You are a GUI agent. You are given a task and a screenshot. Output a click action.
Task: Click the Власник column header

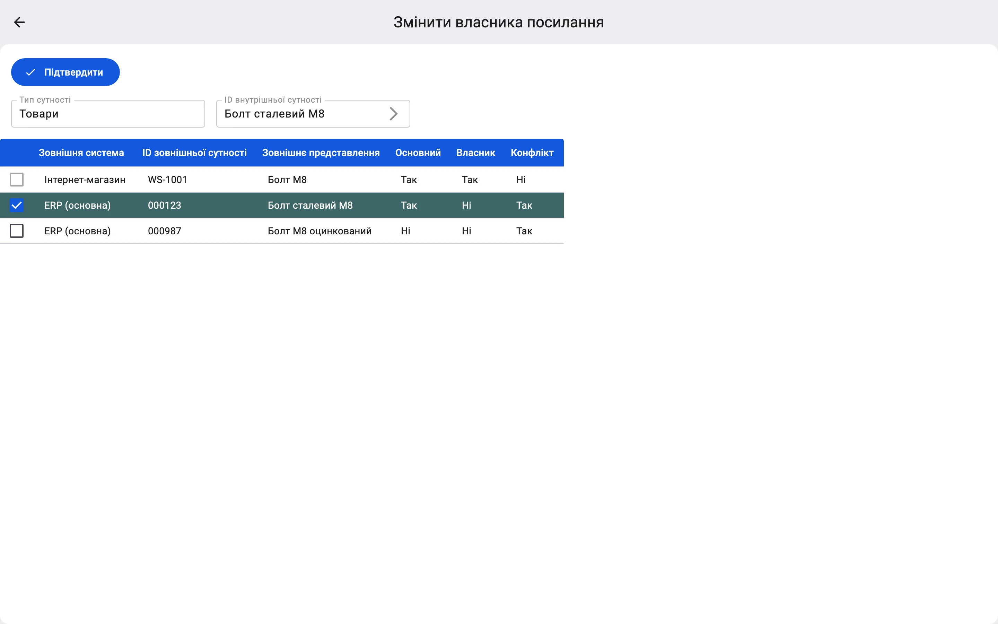click(x=475, y=153)
